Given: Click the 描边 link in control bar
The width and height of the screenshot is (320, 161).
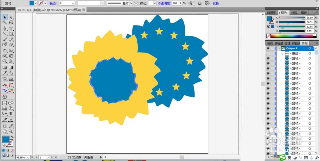Looking at the screenshot, I should (53, 3).
